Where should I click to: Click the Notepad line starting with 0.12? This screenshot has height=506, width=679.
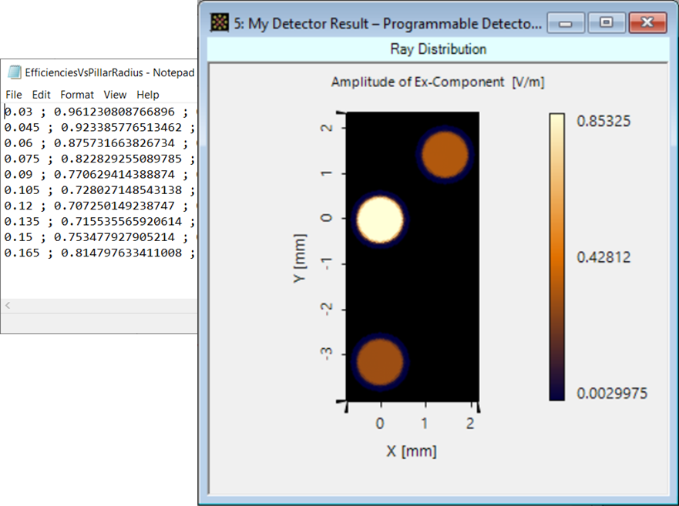(100, 206)
